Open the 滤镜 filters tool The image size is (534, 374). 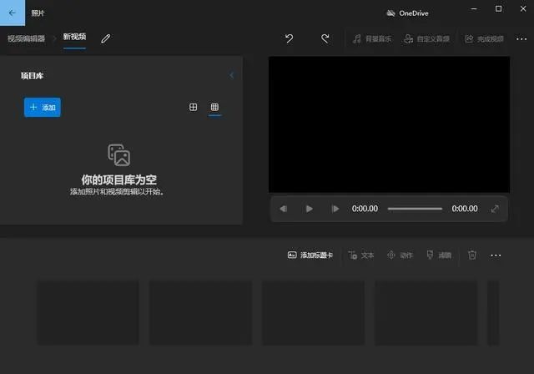click(439, 255)
